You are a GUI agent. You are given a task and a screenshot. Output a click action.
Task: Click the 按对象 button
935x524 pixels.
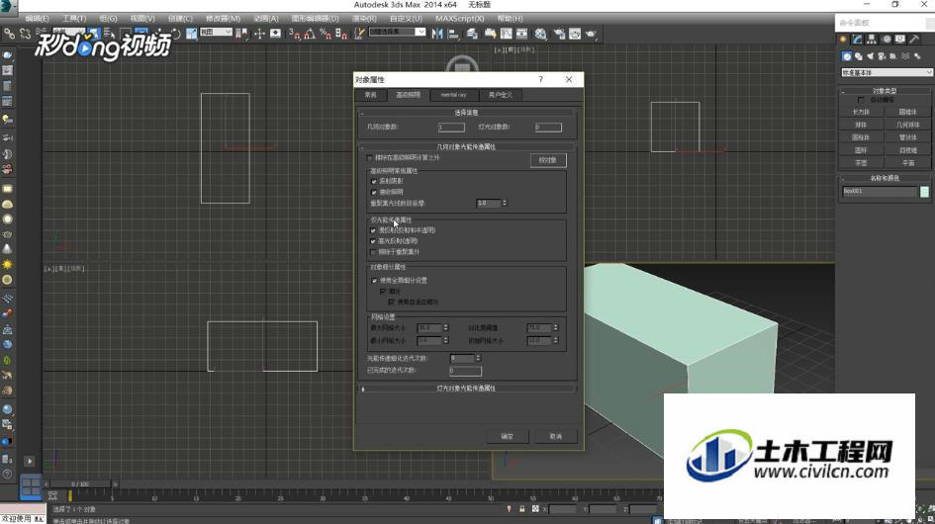tap(548, 160)
